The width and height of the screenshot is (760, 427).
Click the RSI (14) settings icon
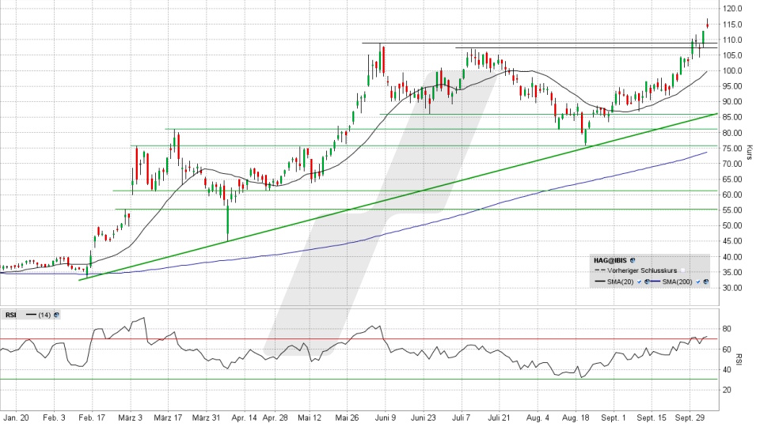[x=57, y=315]
